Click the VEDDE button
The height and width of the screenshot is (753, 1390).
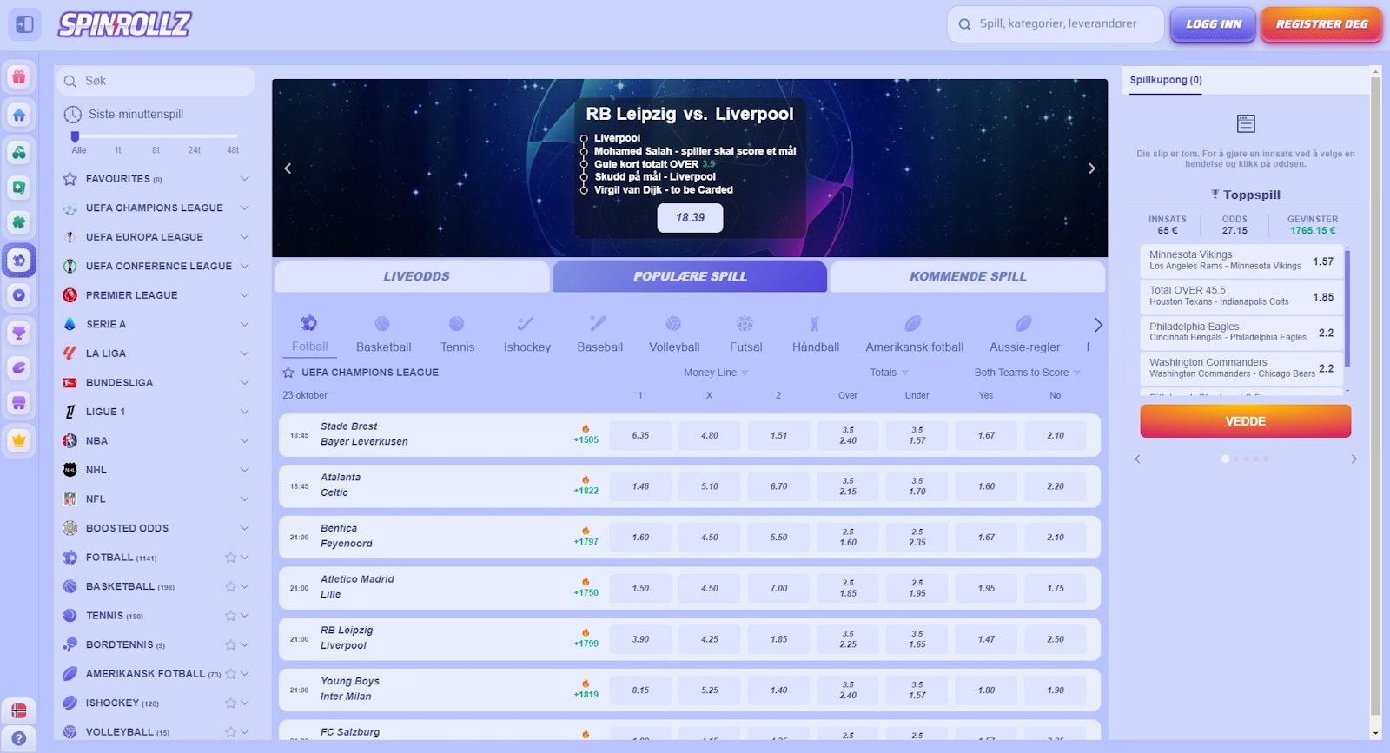point(1245,421)
